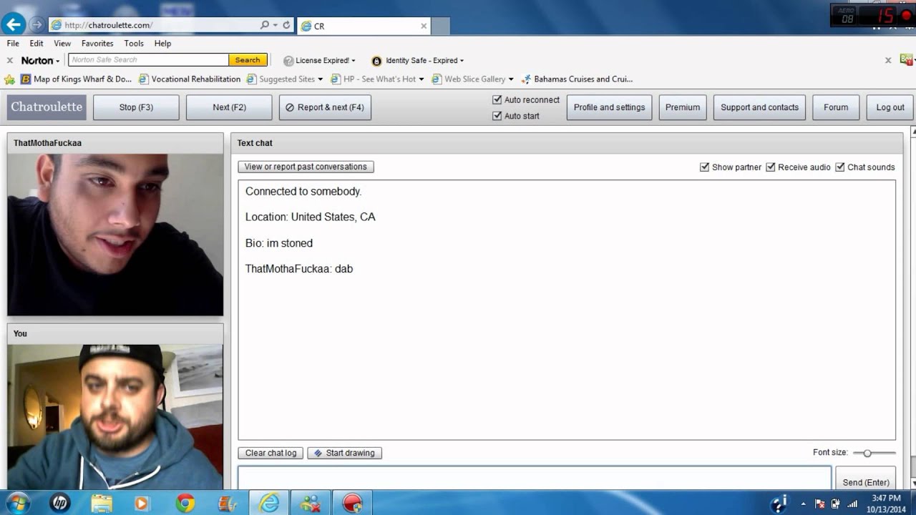
Task: Click the page refresh icon
Action: [x=286, y=25]
